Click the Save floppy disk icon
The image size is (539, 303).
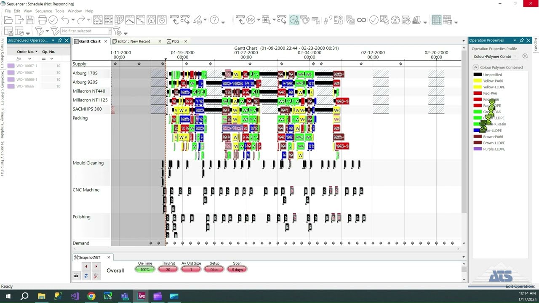30,20
